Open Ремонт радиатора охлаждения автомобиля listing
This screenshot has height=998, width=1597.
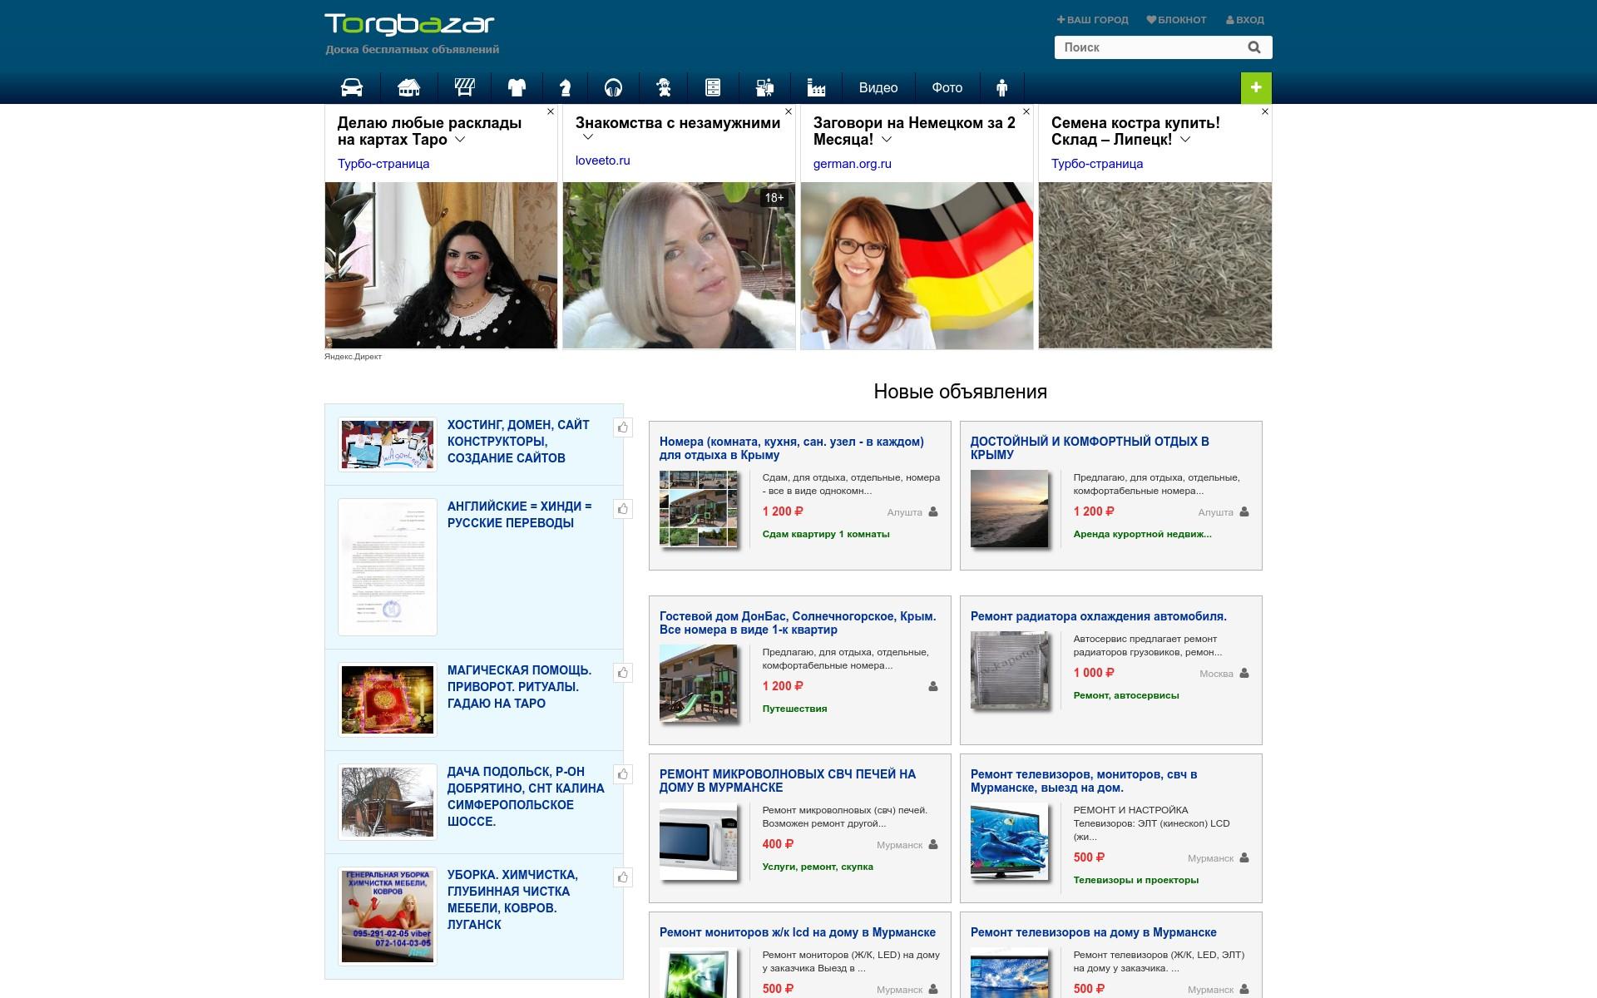1099,616
